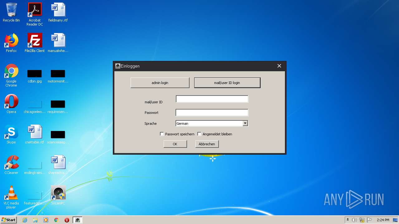Select the motormonit... file icon

(x=58, y=77)
